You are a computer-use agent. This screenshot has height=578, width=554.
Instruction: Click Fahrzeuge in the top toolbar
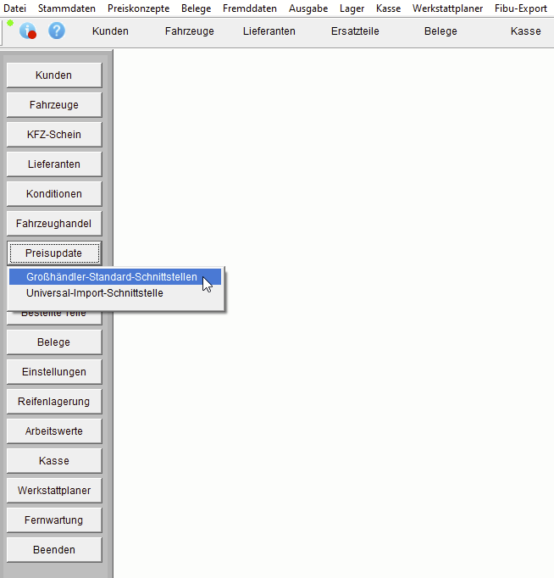190,31
